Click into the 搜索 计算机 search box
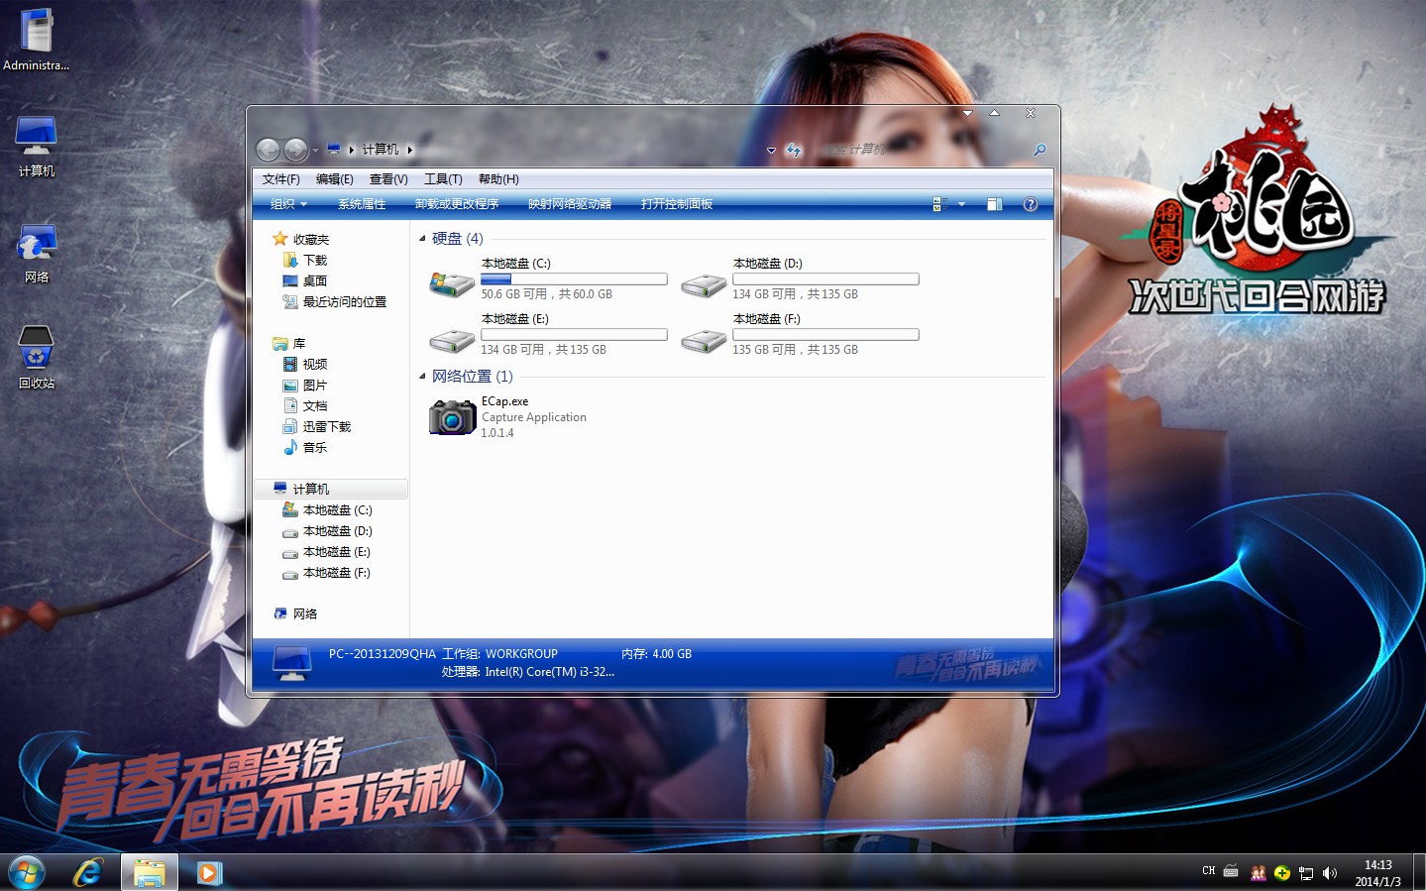The height and width of the screenshot is (891, 1426). (x=922, y=150)
